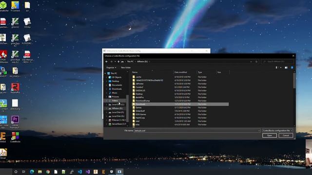The height and width of the screenshot is (175, 312).
Task: Select Pictures in navigation pane
Action: pos(115,97)
